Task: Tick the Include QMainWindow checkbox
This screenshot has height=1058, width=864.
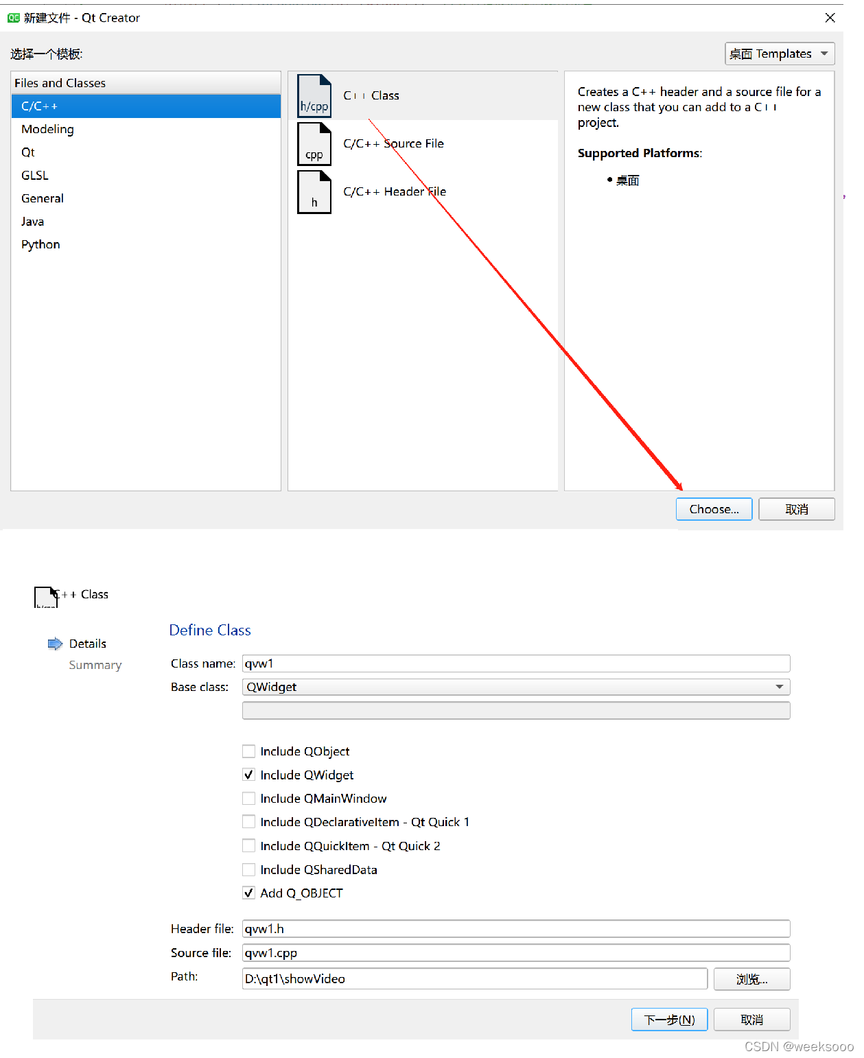Action: click(x=248, y=799)
